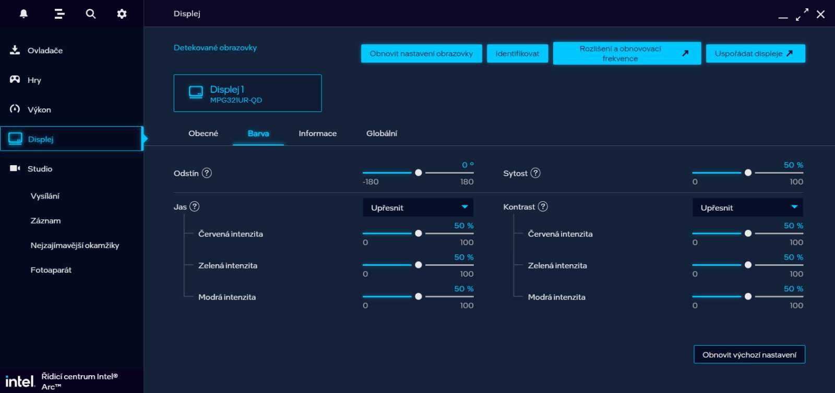Click Obnovit nastavení obrazovky button
835x393 pixels.
click(x=421, y=53)
